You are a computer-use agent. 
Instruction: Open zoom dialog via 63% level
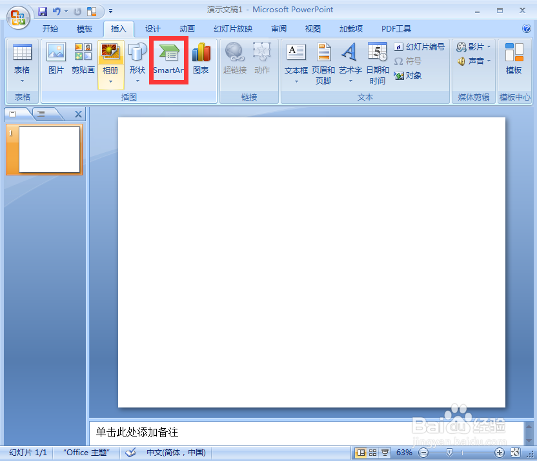coord(404,453)
